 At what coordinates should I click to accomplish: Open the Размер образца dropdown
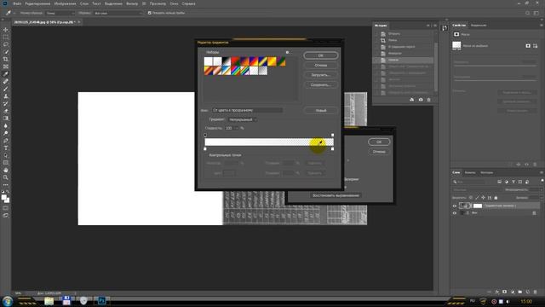[60, 13]
